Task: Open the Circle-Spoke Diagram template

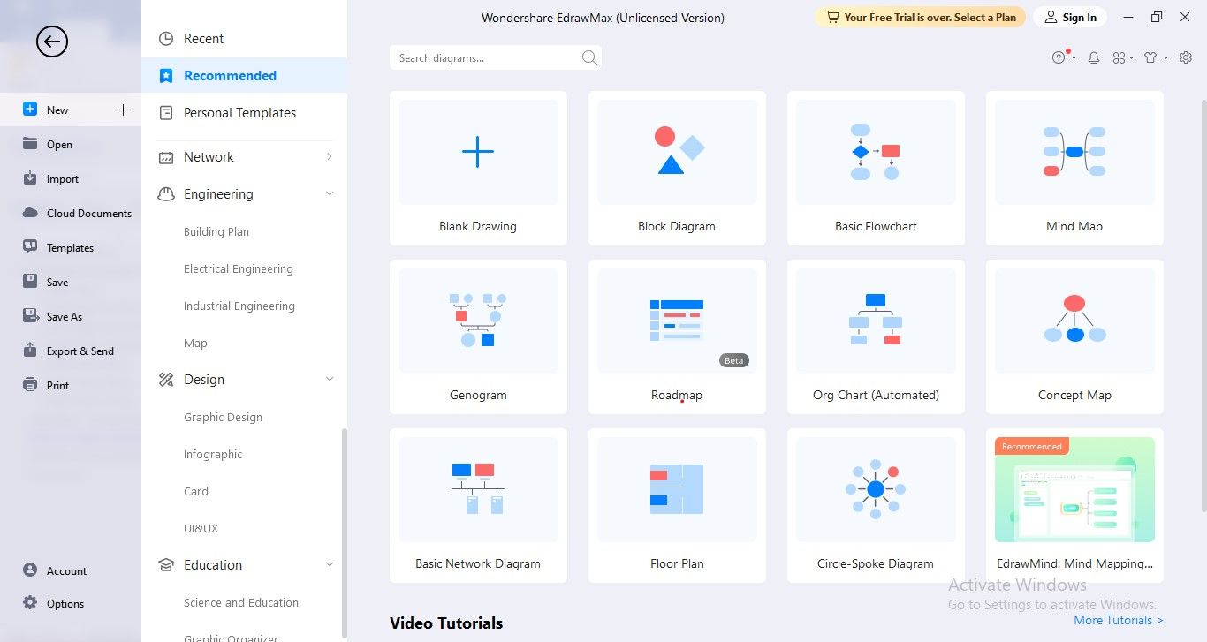Action: [x=876, y=505]
